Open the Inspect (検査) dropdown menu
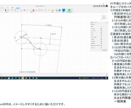This screenshot has width=131, height=108. click(53, 12)
